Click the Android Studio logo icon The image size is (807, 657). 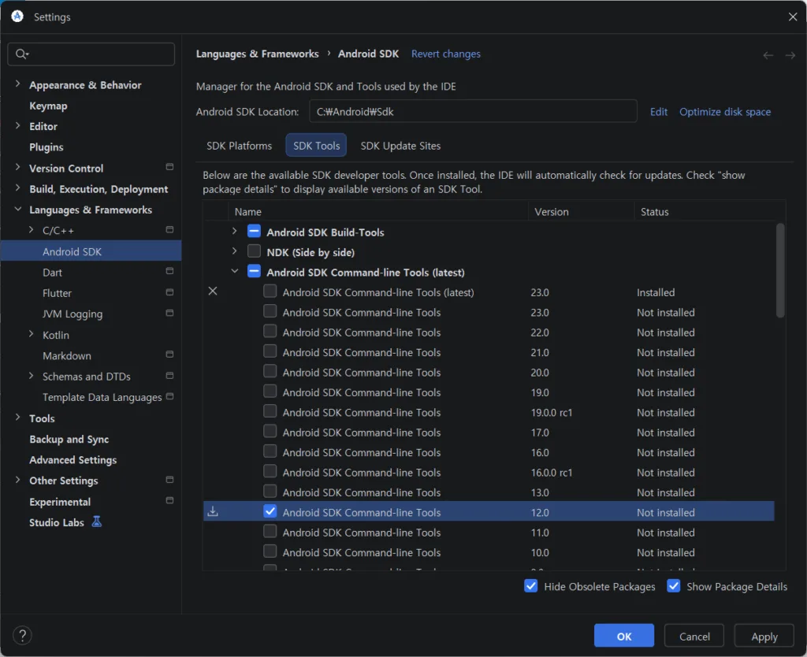[x=17, y=17]
